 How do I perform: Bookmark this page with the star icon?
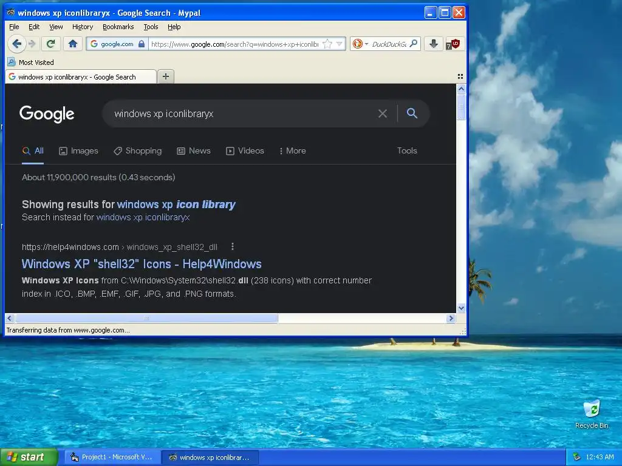click(327, 44)
